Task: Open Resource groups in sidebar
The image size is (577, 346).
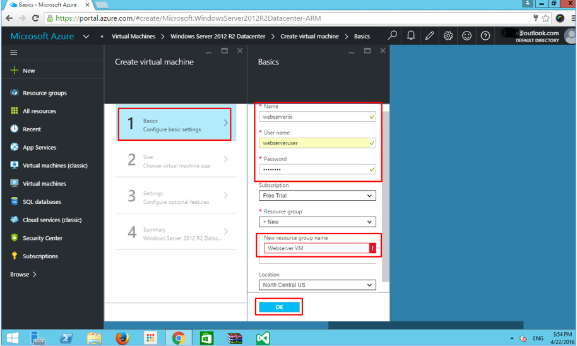Action: [45, 93]
